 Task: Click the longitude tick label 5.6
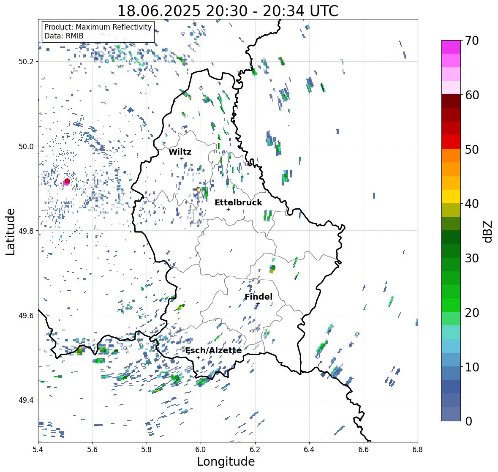tap(93, 450)
